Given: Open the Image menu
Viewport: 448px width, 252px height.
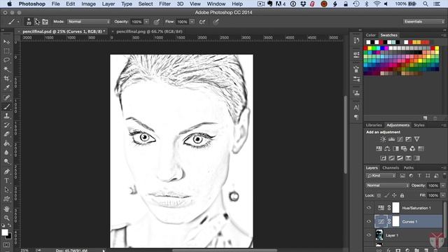Looking at the screenshot, I should (89, 3).
